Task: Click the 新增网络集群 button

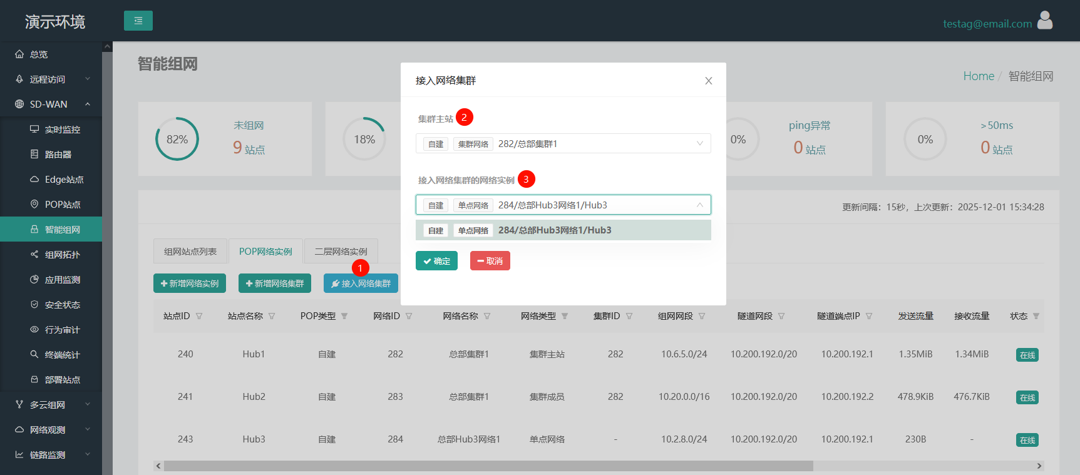Action: 275,283
